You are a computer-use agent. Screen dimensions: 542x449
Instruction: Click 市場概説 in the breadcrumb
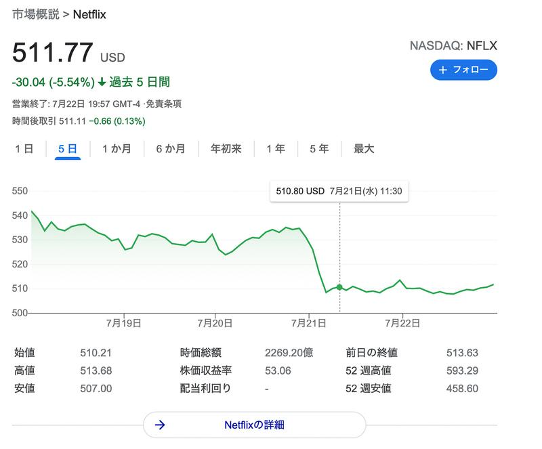(x=35, y=12)
